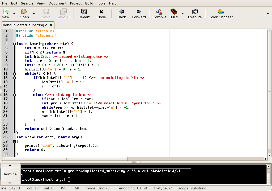Click the Open folder icon
Screen dimensions: 272x191
(24, 12)
